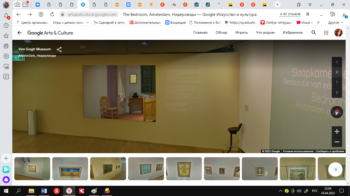
Task: Bookmark this page with the bookmark icon
Action: click(x=308, y=14)
